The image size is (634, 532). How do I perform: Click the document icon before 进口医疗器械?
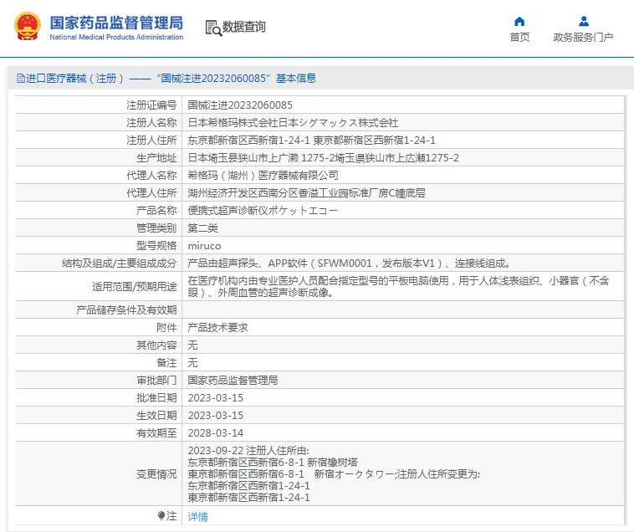tap(21, 79)
